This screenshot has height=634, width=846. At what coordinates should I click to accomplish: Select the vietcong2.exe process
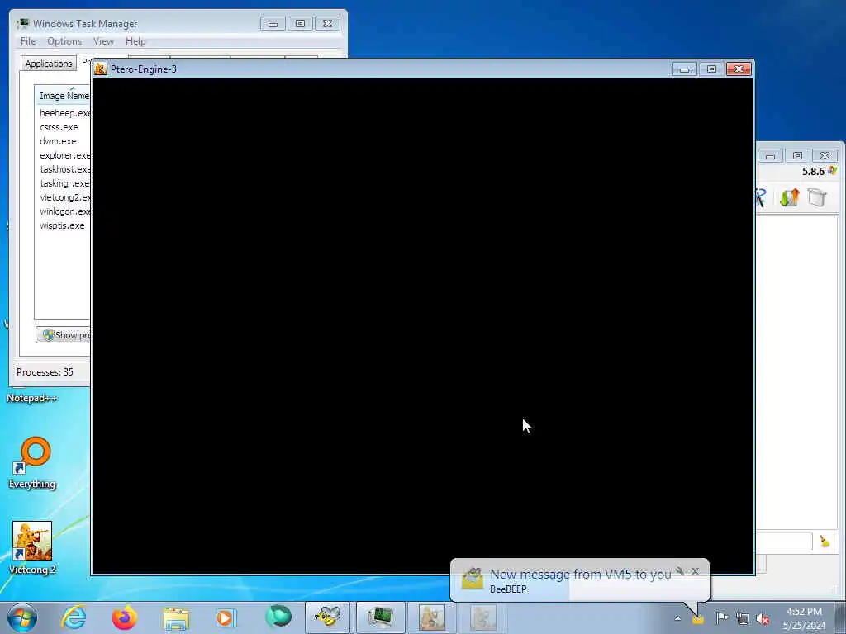click(x=64, y=197)
